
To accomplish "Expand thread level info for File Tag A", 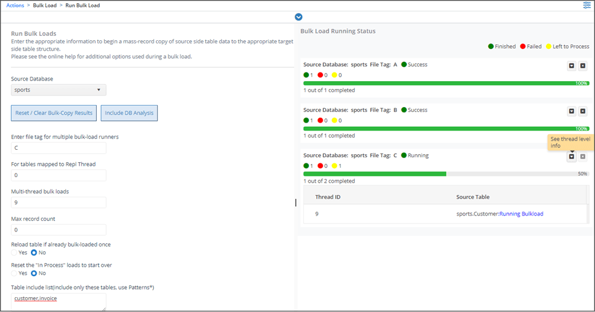I will (x=571, y=66).
